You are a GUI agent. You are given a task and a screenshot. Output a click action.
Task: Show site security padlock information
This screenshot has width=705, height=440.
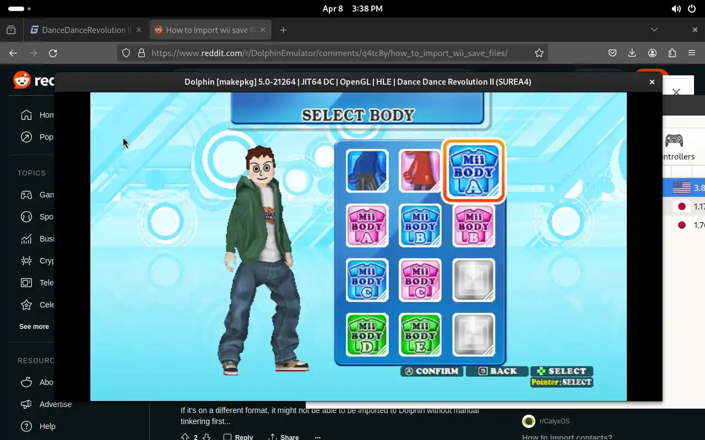(x=141, y=53)
